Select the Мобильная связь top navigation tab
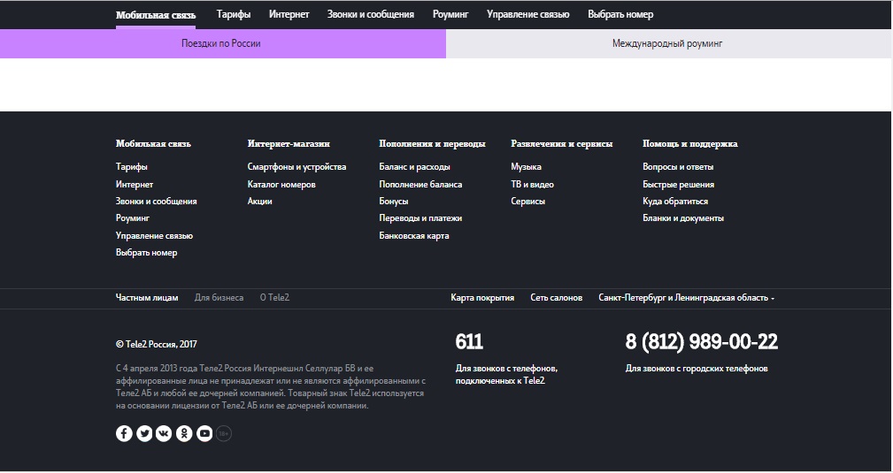 tap(156, 15)
